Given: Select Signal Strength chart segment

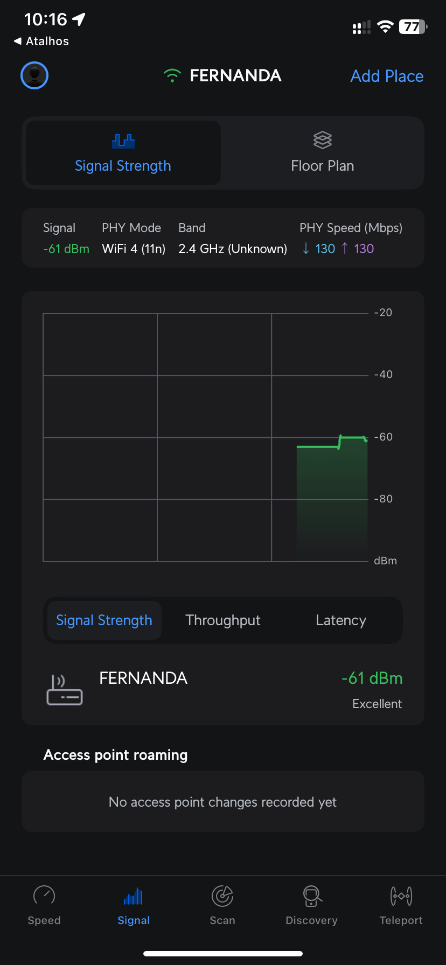Looking at the screenshot, I should 104,620.
